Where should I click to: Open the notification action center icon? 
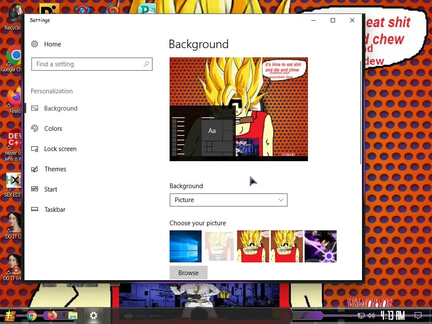tap(418, 316)
